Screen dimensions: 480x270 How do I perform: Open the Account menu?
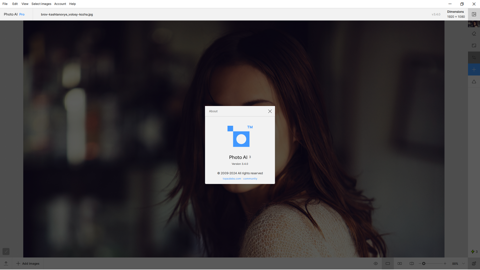(60, 4)
